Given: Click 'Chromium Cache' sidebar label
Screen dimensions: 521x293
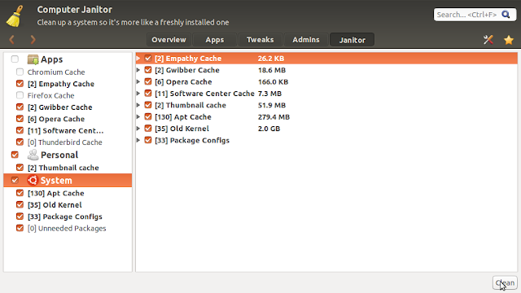Looking at the screenshot, I should [56, 72].
